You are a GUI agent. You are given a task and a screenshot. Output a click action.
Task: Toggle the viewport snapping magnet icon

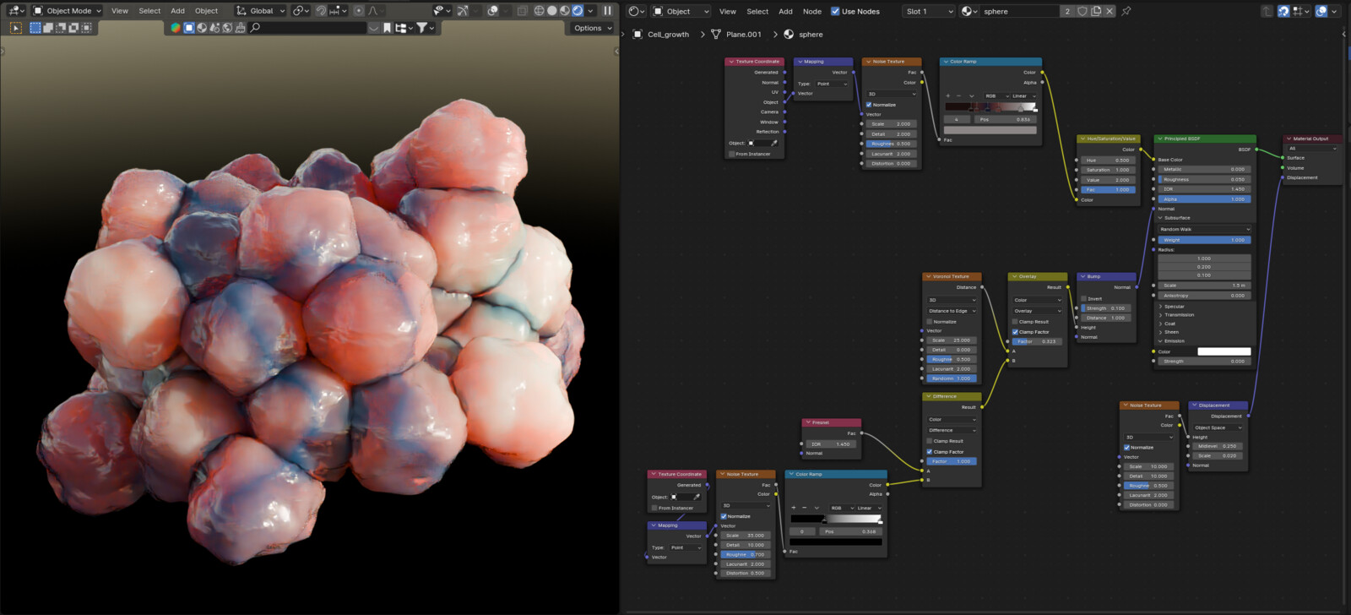pos(321,11)
